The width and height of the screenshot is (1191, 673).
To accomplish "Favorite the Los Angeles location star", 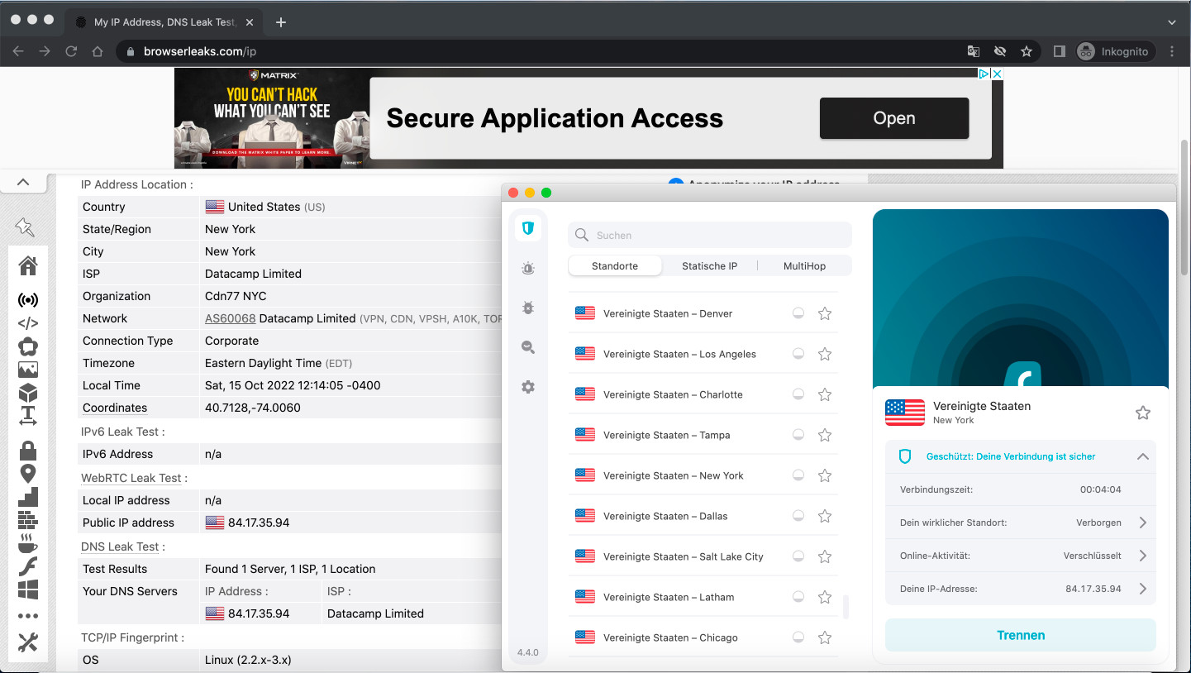I will coord(825,354).
